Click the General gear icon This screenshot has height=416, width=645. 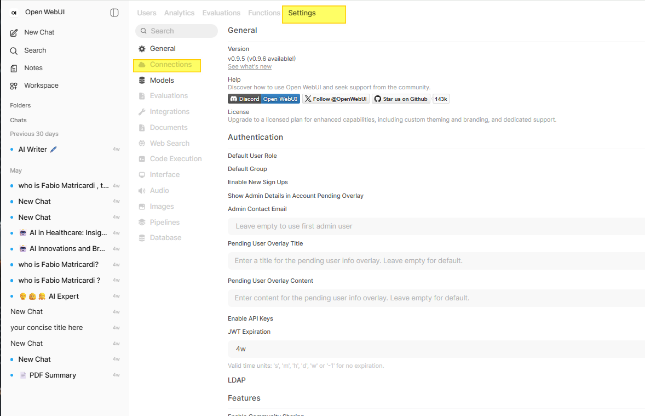[142, 49]
